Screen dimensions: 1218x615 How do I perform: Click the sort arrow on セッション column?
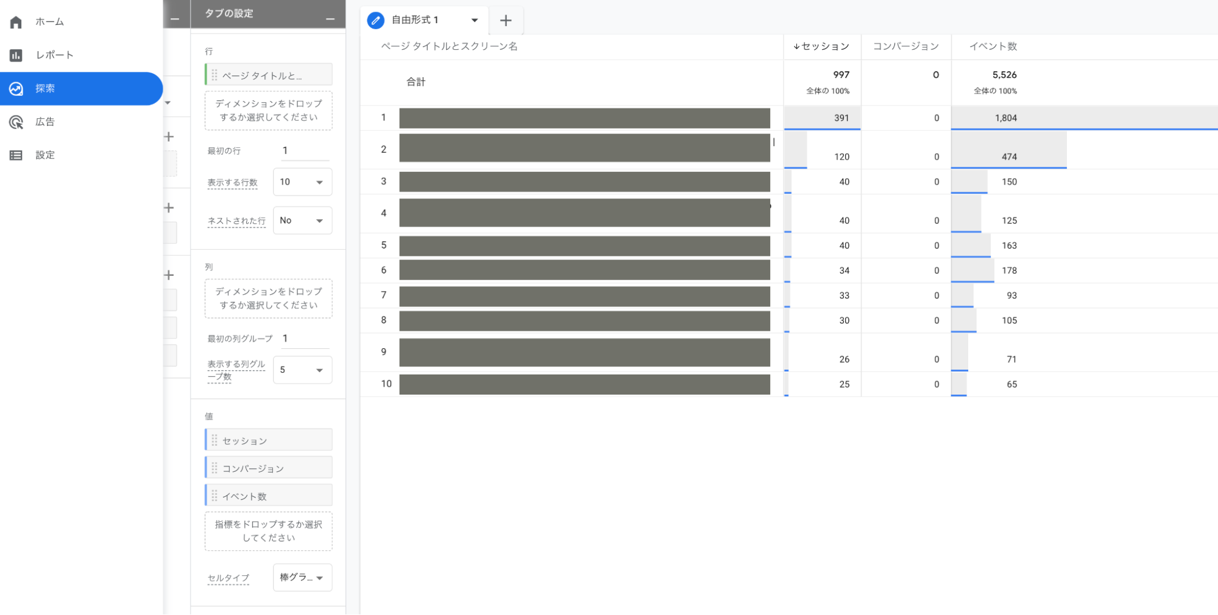point(796,46)
